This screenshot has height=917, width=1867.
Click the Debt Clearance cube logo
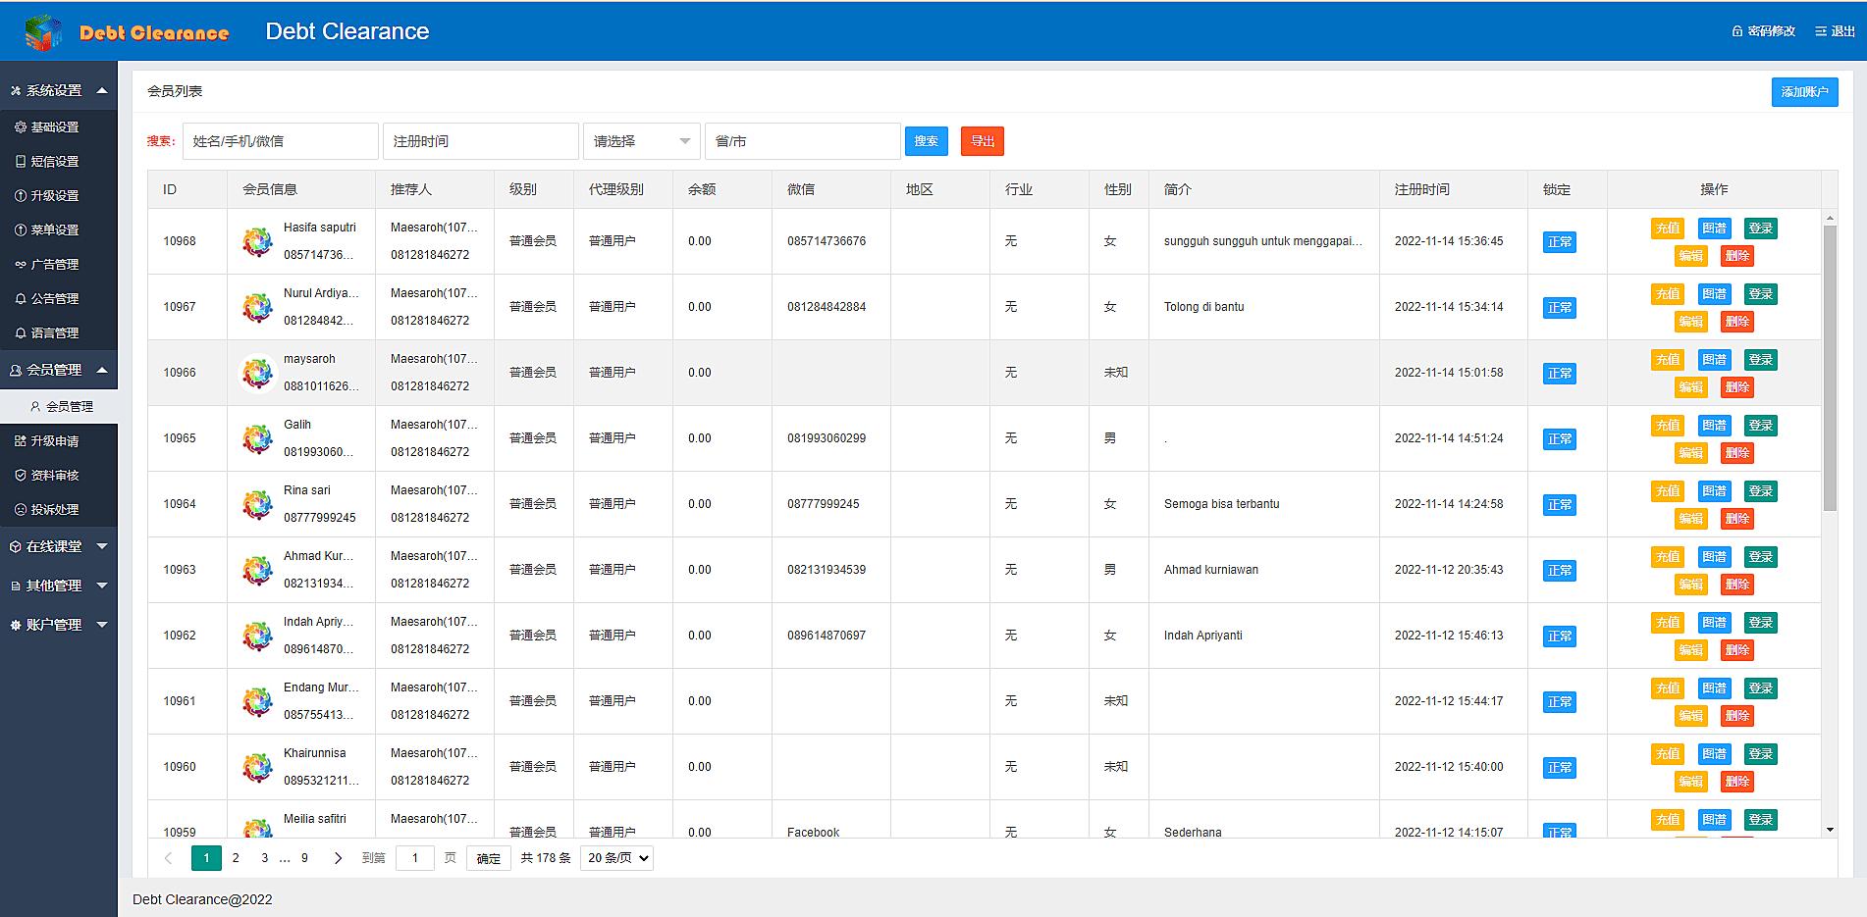click(42, 32)
